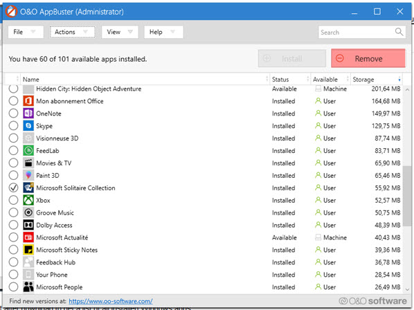Viewport: 414px width, 310px height.
Task: Click the Your Phone app icon
Action: 28,275
